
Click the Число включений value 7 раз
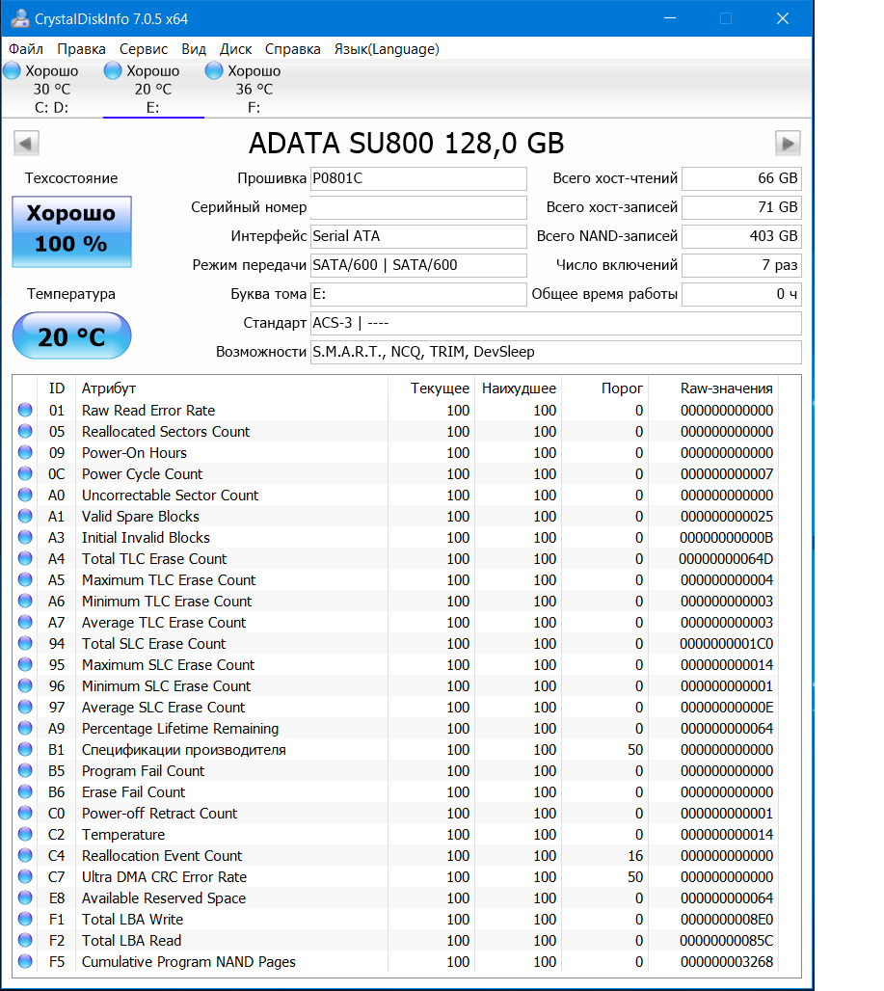click(x=741, y=265)
